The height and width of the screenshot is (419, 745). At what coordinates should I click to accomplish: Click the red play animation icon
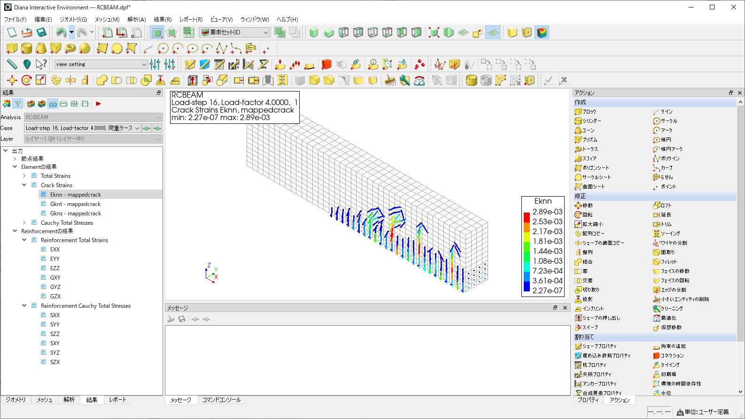[x=99, y=104]
